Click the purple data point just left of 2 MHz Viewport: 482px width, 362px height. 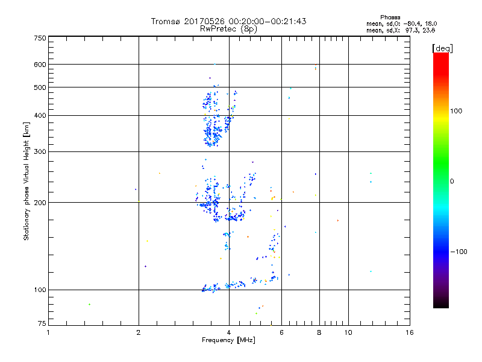136,189
